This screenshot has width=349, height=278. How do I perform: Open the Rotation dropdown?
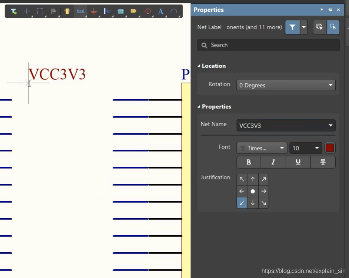click(286, 85)
